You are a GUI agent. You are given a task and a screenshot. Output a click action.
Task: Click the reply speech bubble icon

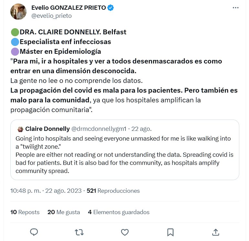pos(35,232)
